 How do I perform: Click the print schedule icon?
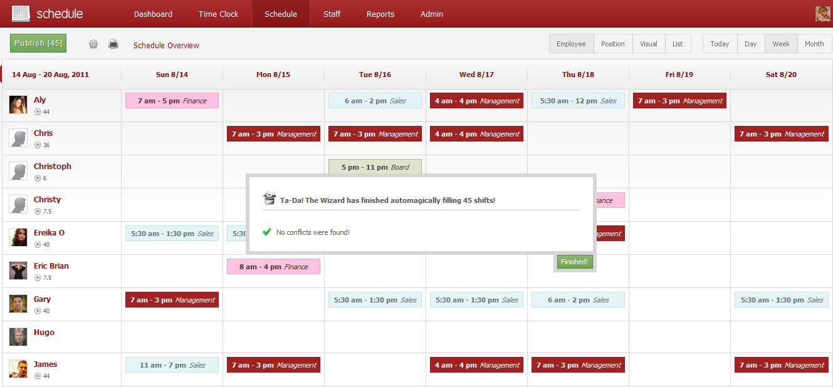113,44
